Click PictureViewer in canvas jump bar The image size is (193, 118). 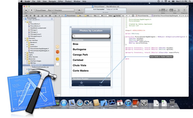tap(70, 16)
